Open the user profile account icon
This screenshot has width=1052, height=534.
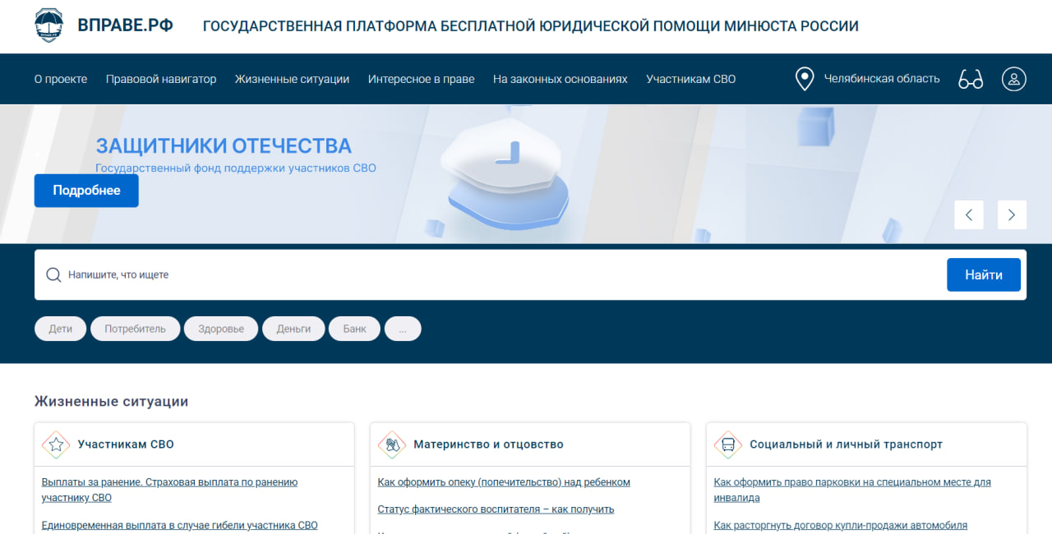[x=1013, y=79]
